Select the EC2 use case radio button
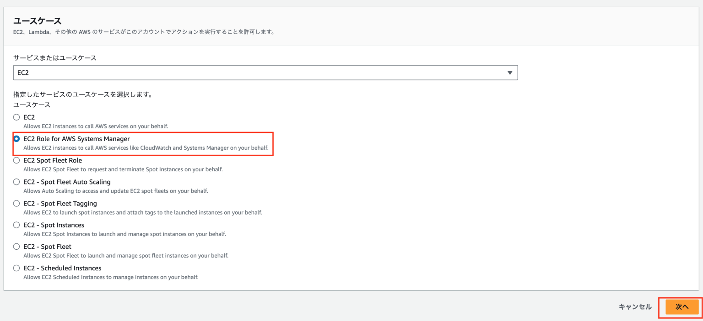 (16, 117)
